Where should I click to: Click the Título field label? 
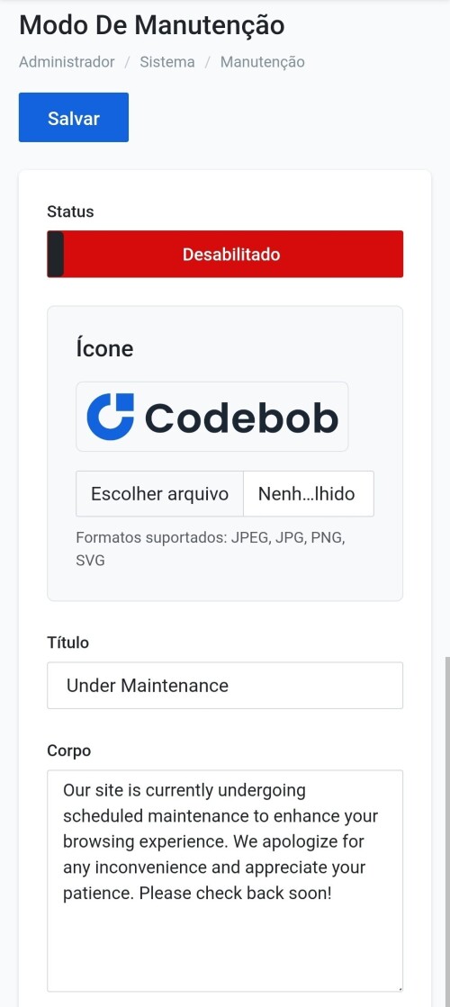pyautogui.click(x=68, y=643)
